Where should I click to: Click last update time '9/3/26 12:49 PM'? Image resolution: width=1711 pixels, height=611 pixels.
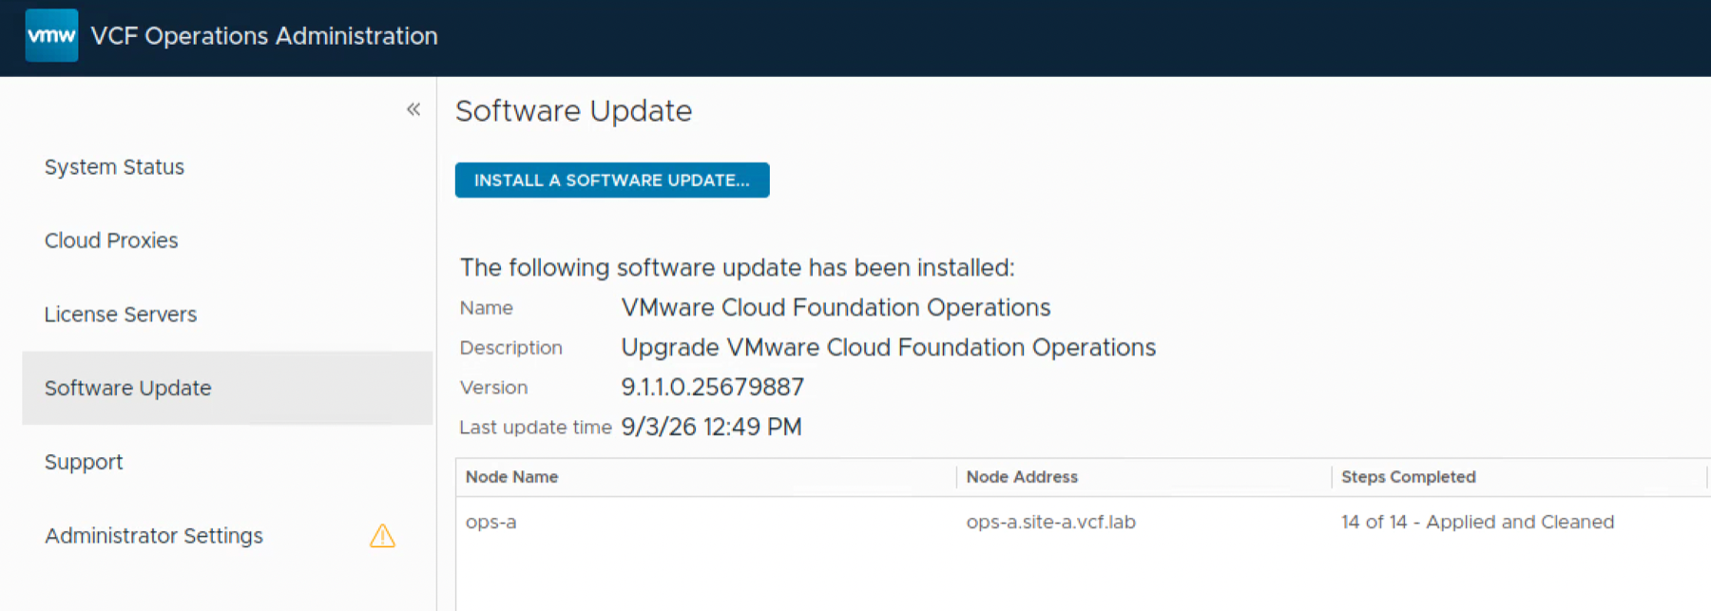click(711, 427)
